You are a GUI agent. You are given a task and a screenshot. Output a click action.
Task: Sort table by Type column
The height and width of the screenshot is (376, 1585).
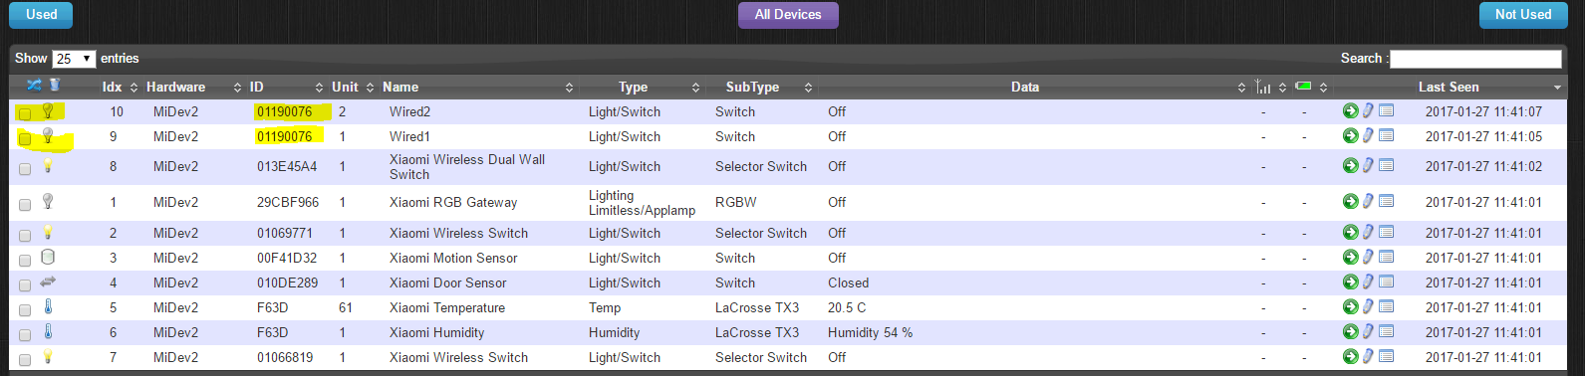pyautogui.click(x=643, y=87)
